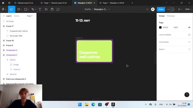The image size is (193, 108).
Task: Open File Explorer from taskbar
Action: (x=87, y=104)
